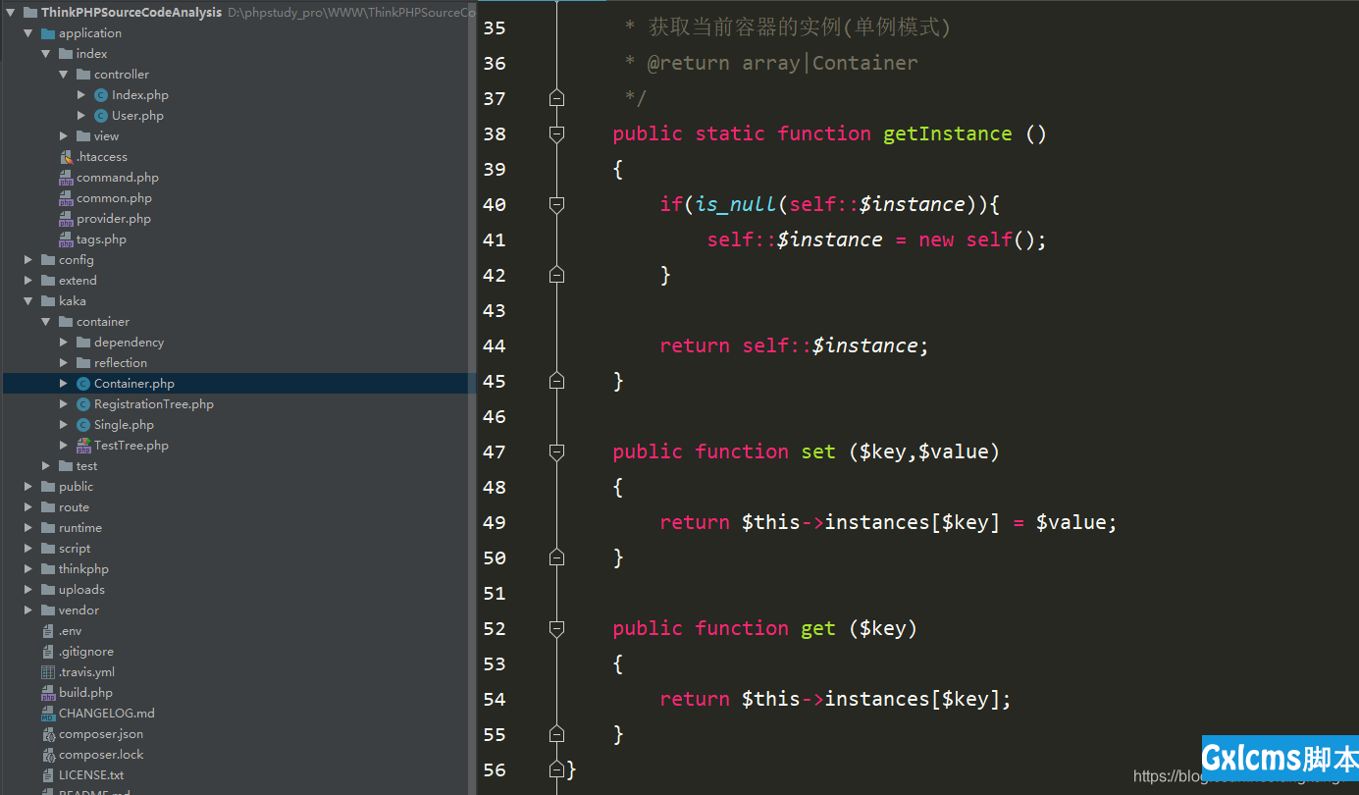Expand the dependency folder arrow
Image resolution: width=1359 pixels, height=795 pixels.
[64, 343]
